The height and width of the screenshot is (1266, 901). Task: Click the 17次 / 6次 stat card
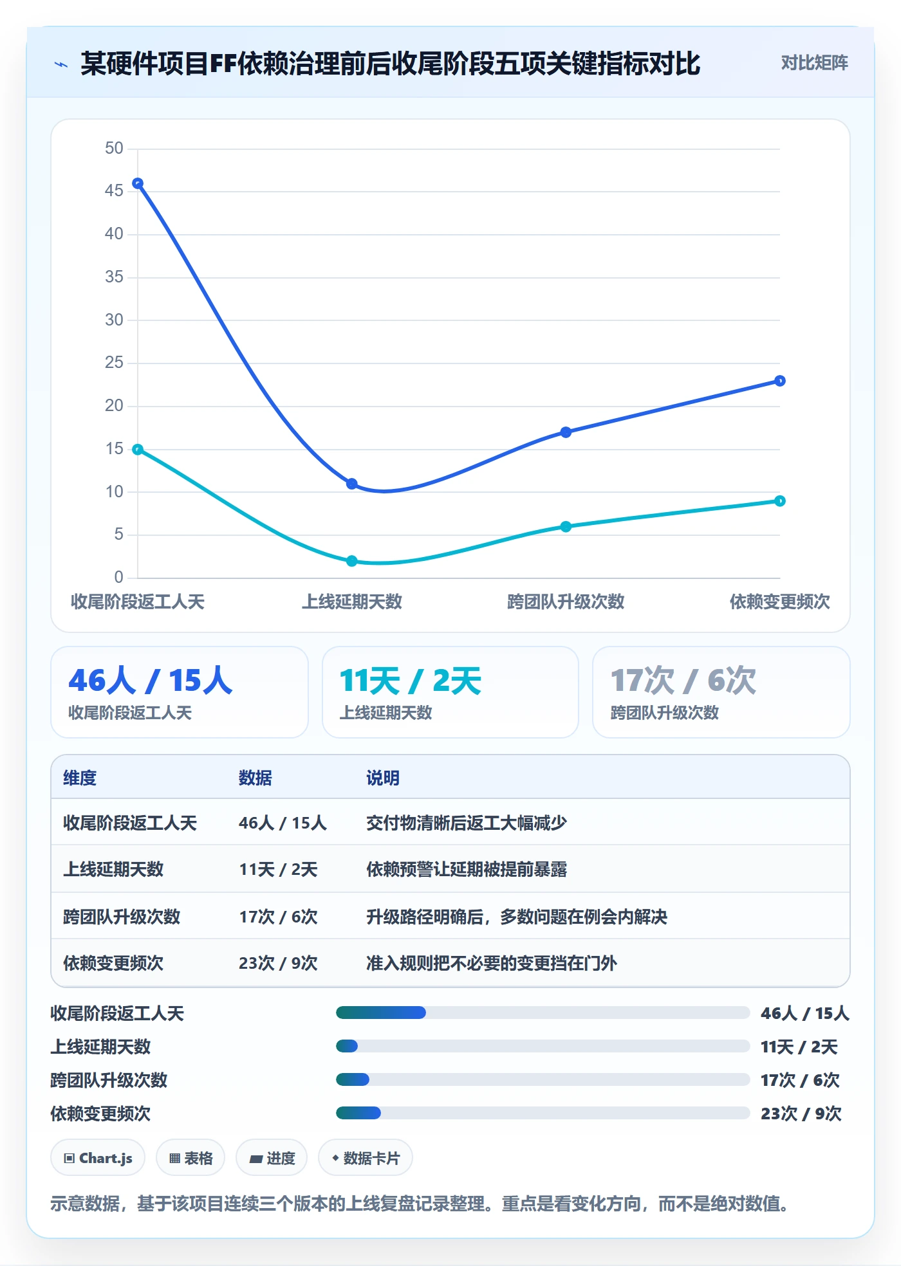point(721,692)
